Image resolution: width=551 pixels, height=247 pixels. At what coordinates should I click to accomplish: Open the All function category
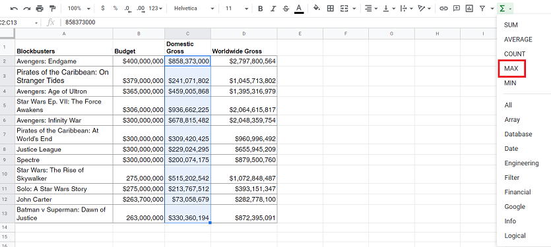click(508, 105)
